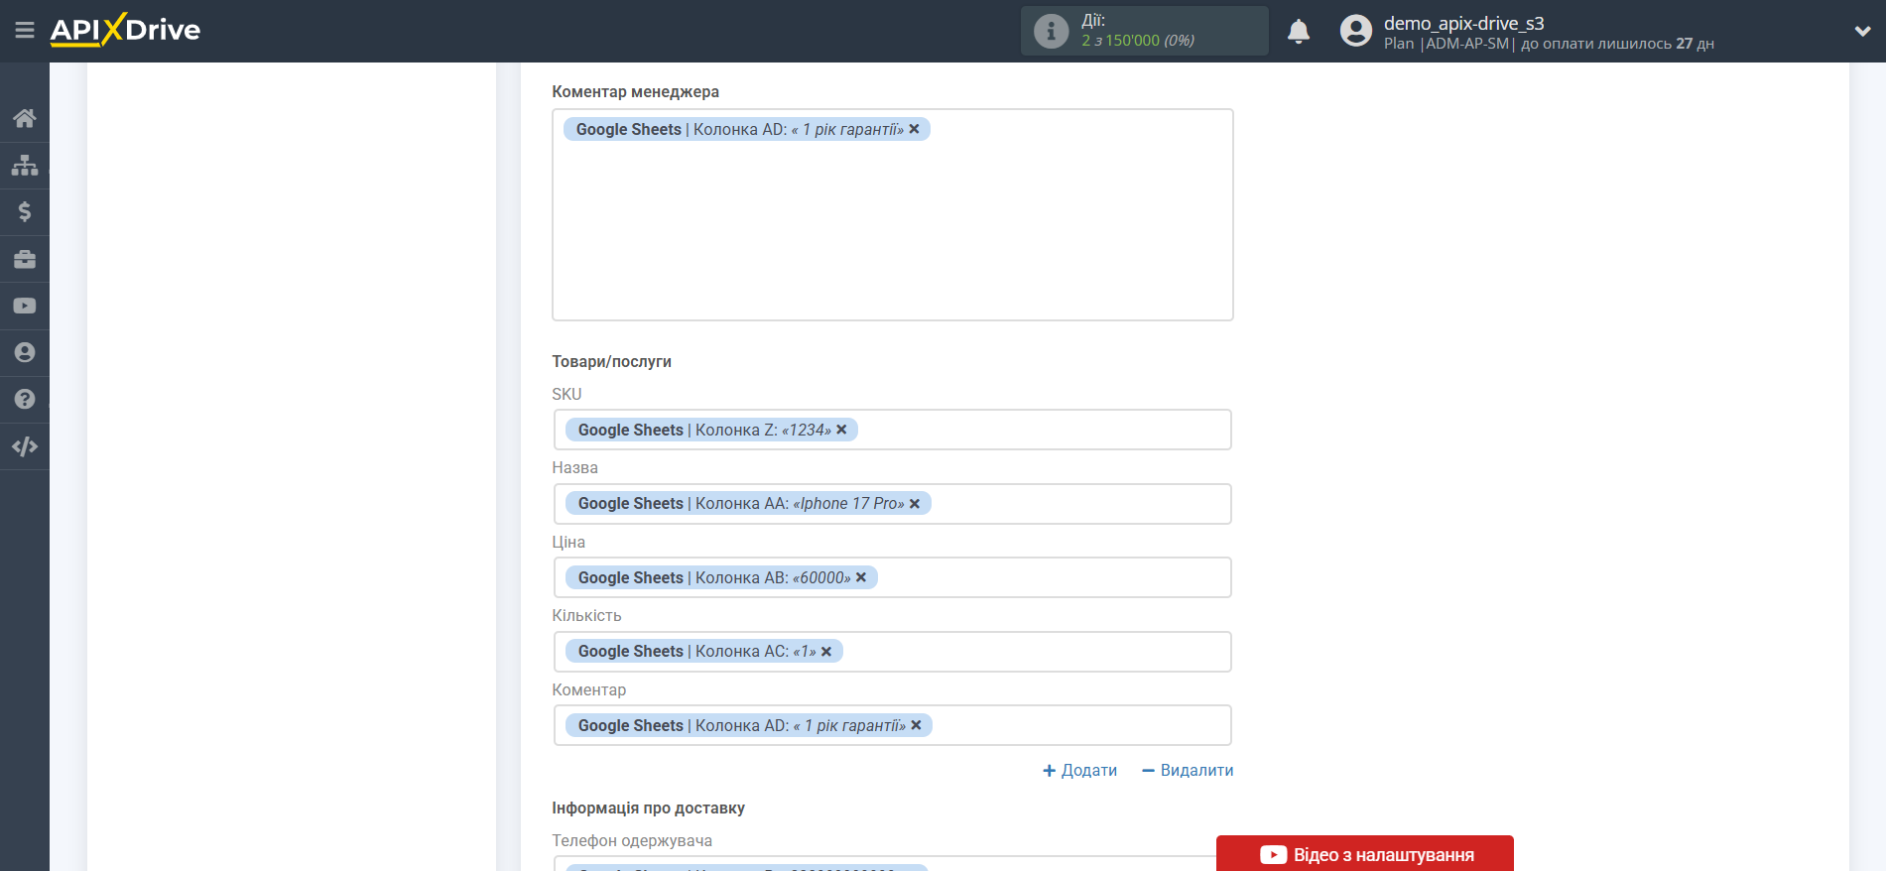The width and height of the screenshot is (1886, 871).
Task: Click the Дії usage counter text
Action: 1138,31
